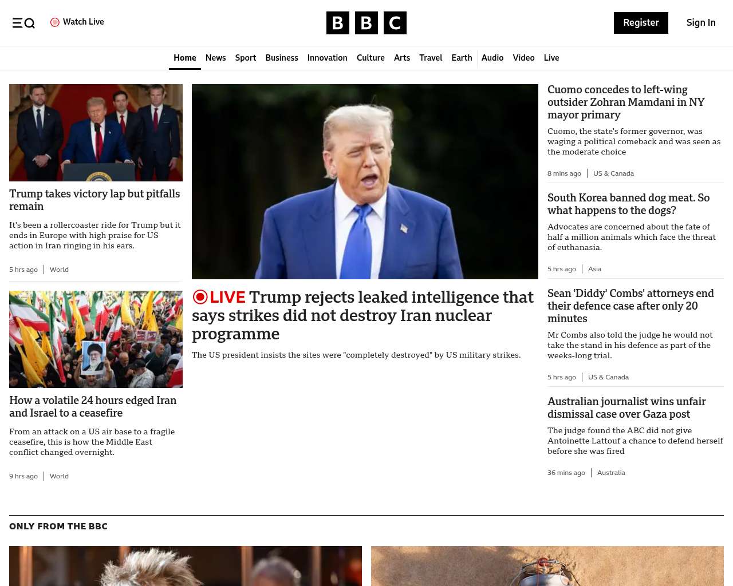Open the Live section in navigation
The height and width of the screenshot is (586, 733).
click(551, 58)
